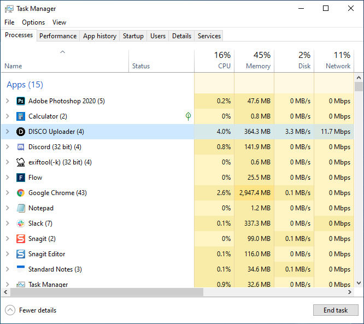Expand the Calculator process group
Screen dimensions: 364x324
(8, 116)
